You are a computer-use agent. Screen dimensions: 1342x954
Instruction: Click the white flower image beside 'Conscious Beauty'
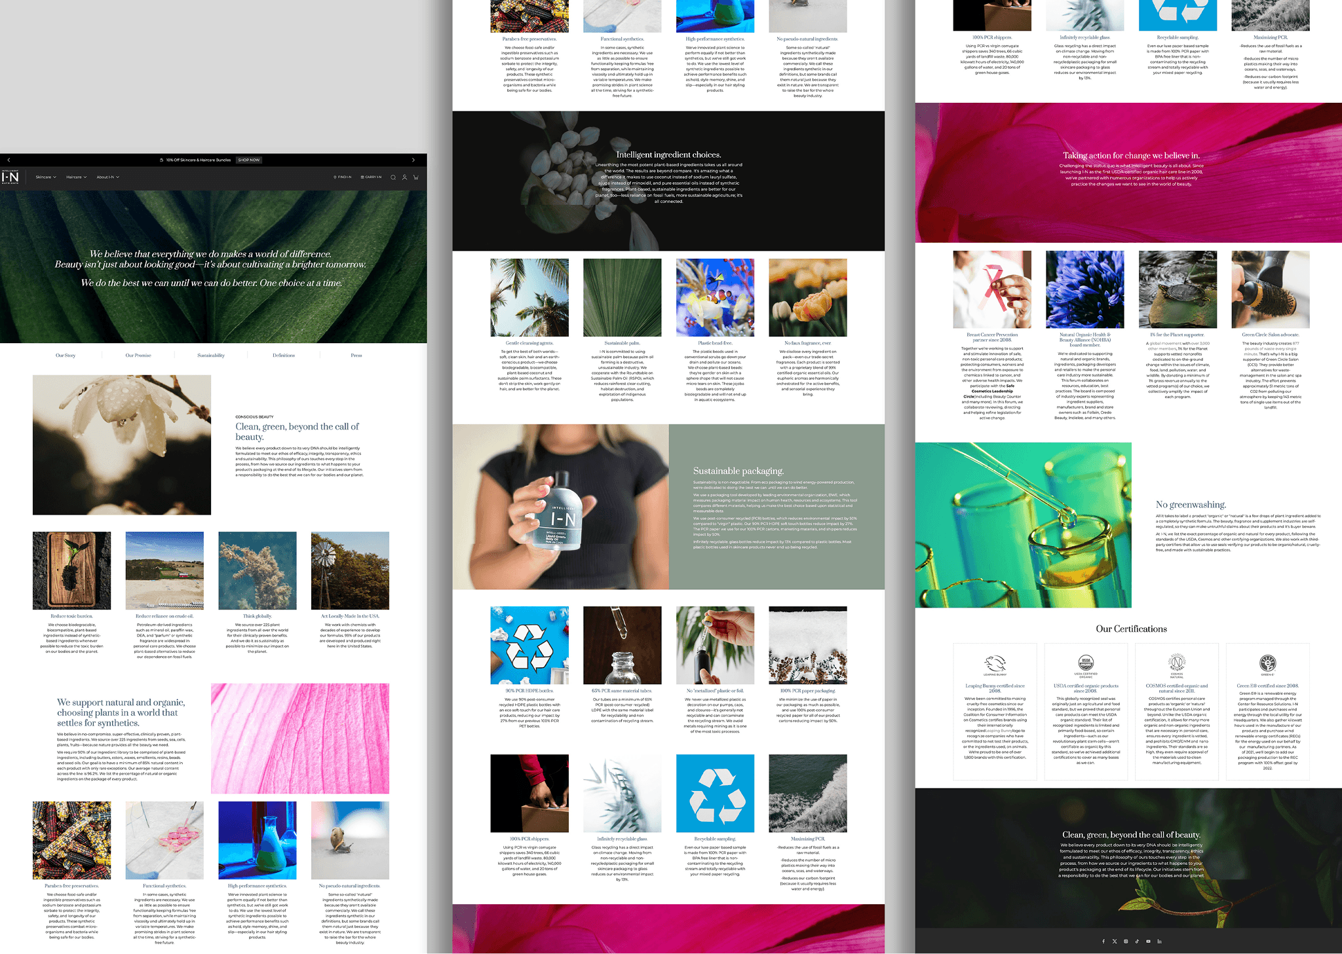(122, 445)
